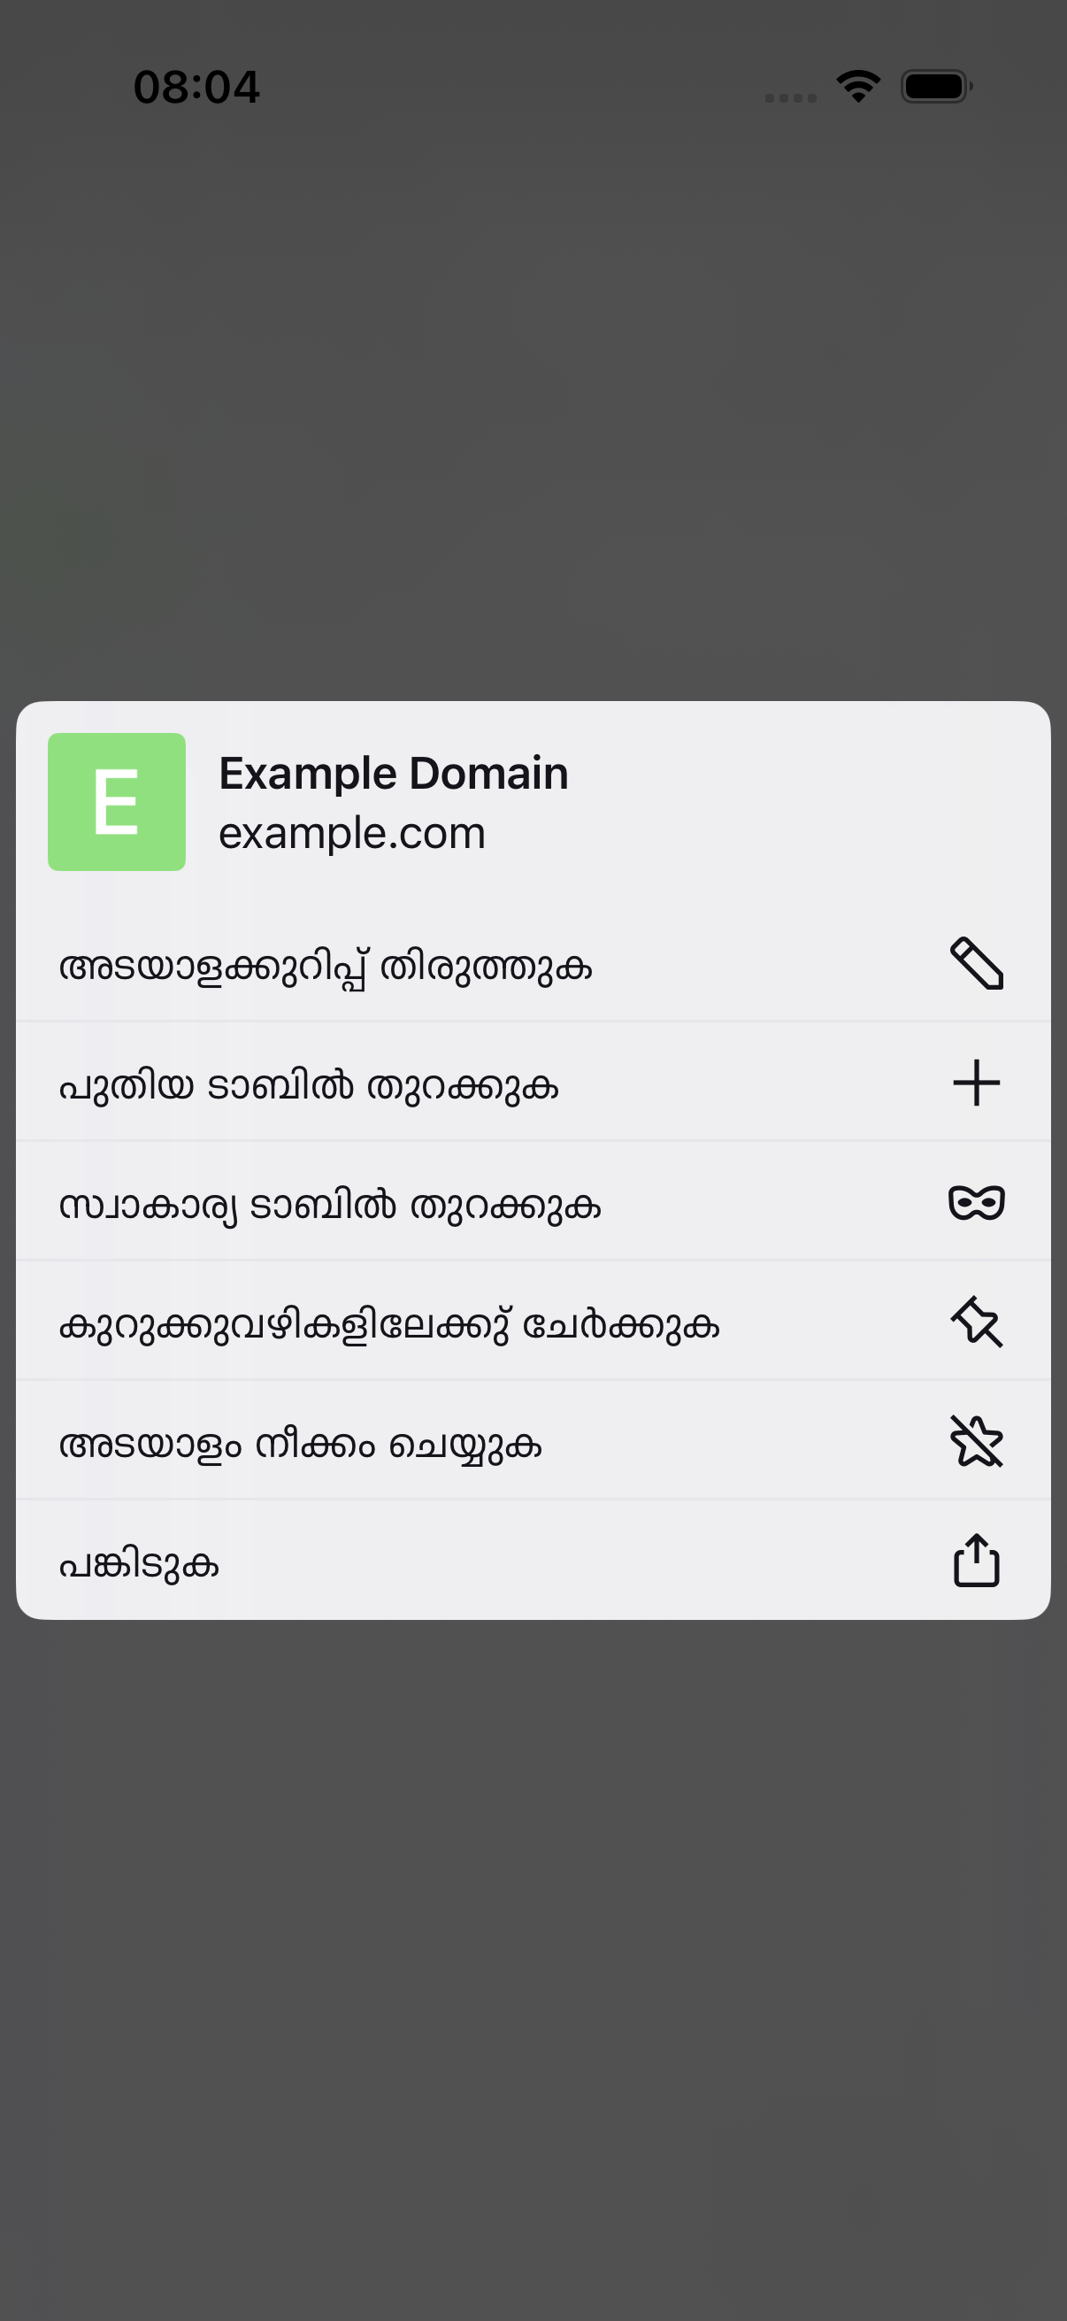Click the plus icon for new tab
Screen dimensions: 1067x2321
[976, 1082]
